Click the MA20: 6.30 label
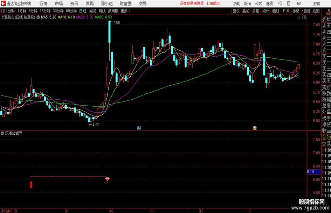The height and width of the screenshot is (213, 331). tap(85, 17)
